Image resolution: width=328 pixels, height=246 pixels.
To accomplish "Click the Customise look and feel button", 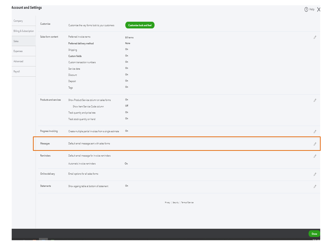I will point(140,25).
